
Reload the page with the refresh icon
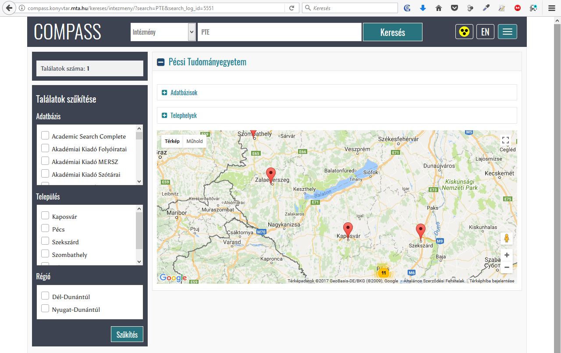click(x=291, y=8)
